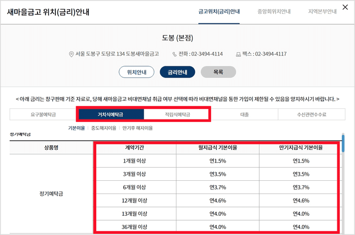Image resolution: width=355 pixels, height=235 pixels.
Task: Click the 위치안내 button
Action: pos(136,72)
